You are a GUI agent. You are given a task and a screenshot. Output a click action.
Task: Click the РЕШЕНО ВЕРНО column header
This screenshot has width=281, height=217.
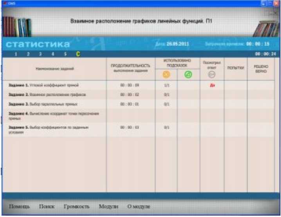tap(261, 69)
